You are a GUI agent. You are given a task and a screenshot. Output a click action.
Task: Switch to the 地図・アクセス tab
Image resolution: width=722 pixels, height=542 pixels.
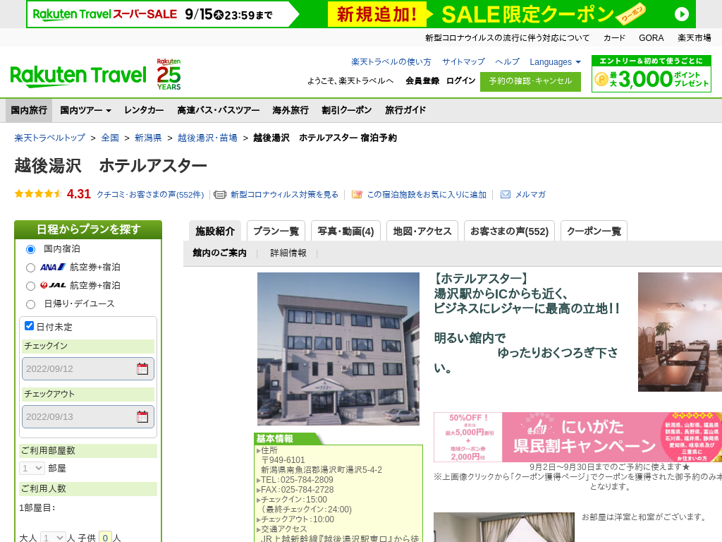[422, 231]
